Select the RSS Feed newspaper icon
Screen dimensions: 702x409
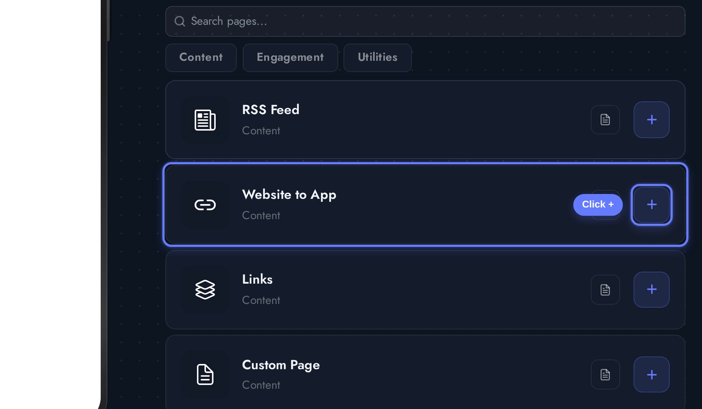(205, 119)
